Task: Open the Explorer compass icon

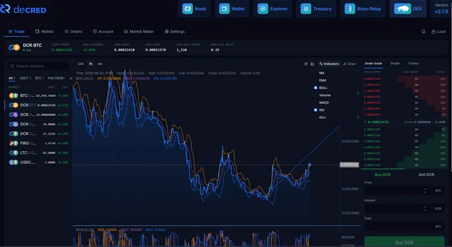Action: 263,9
